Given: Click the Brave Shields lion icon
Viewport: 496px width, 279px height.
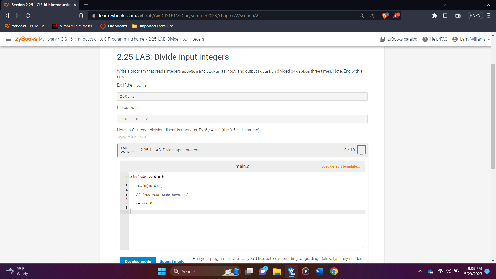Looking at the screenshot, I should [x=385, y=16].
